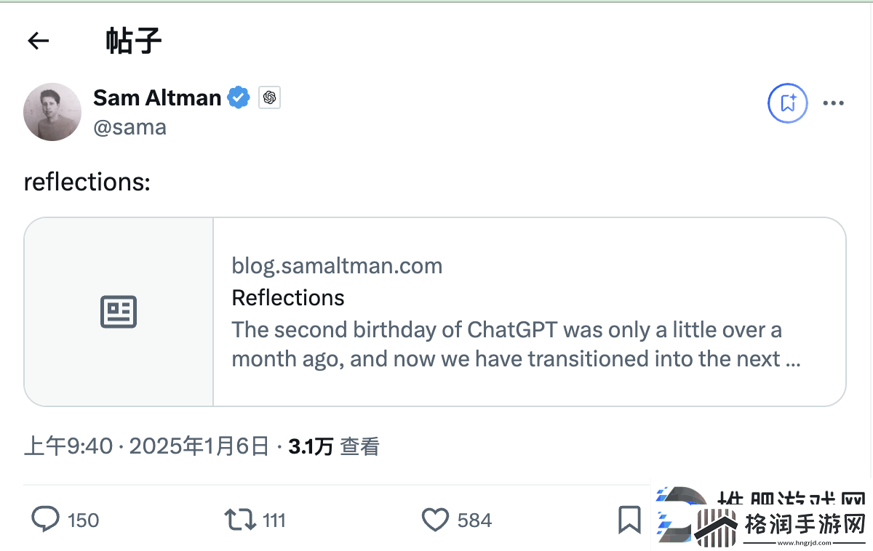Click the back arrow to leave the post
Viewport: 873px width, 551px height.
point(38,41)
